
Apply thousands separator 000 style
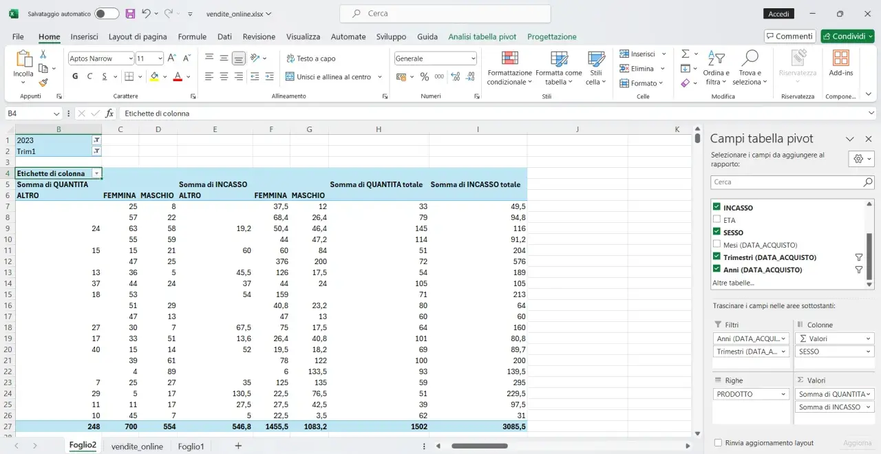[438, 76]
